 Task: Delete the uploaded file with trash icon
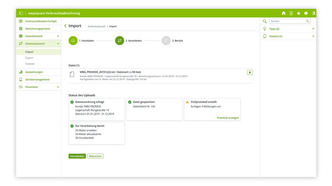(250, 72)
